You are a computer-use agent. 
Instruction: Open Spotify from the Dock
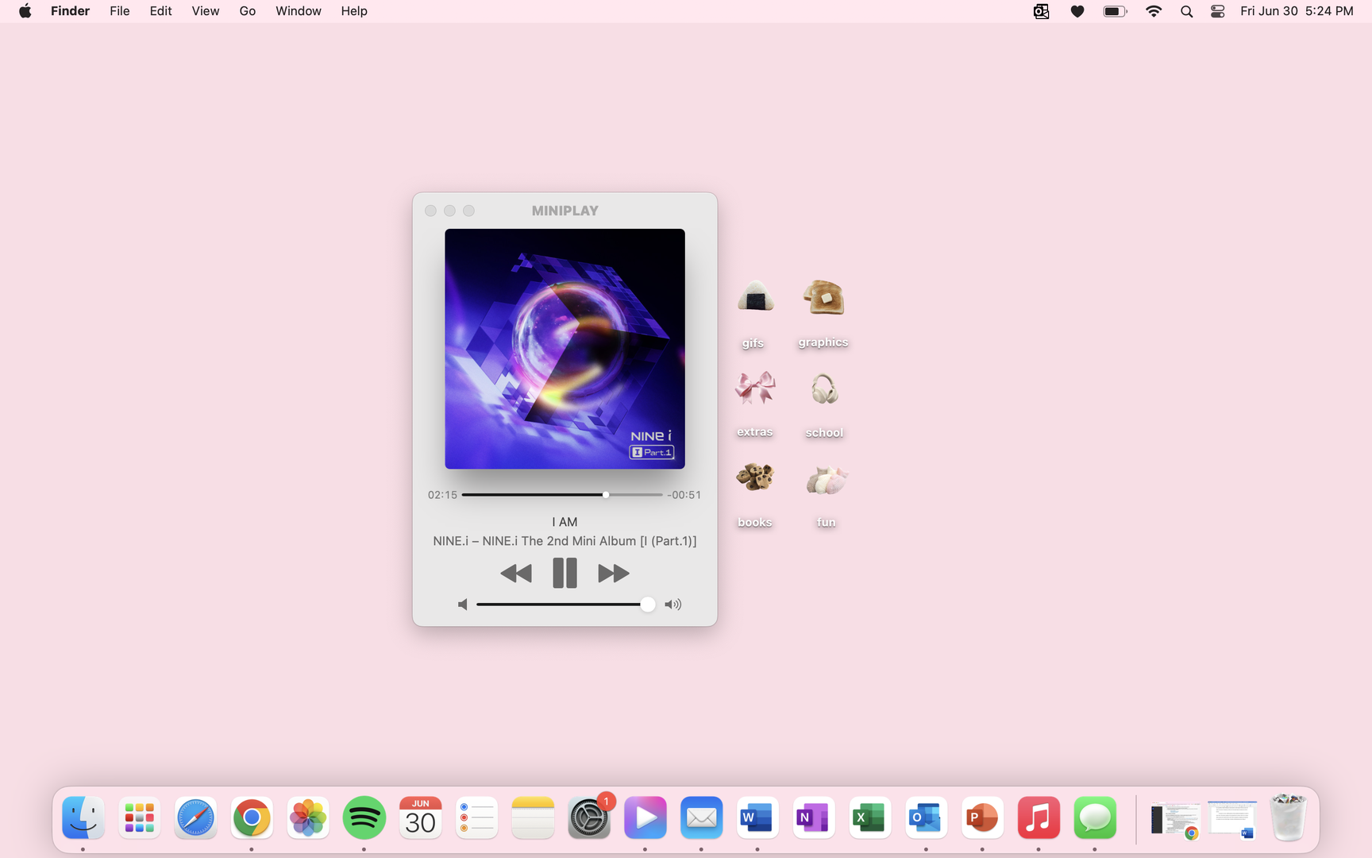coord(364,817)
